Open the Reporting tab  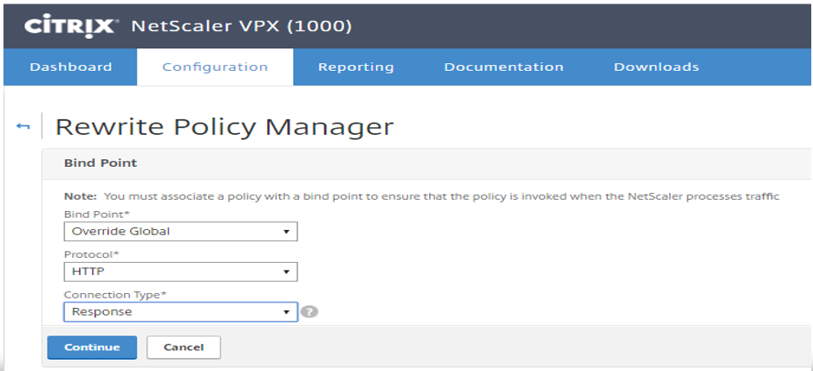point(355,67)
